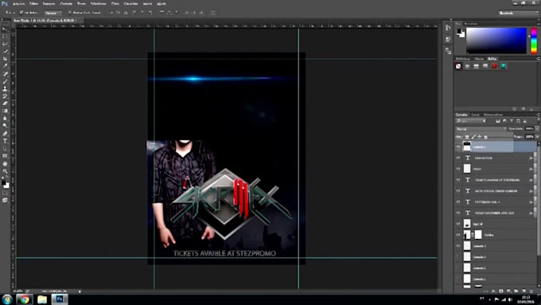Select the Lasso tool
Screen dimensions: 541x305
click(5, 44)
